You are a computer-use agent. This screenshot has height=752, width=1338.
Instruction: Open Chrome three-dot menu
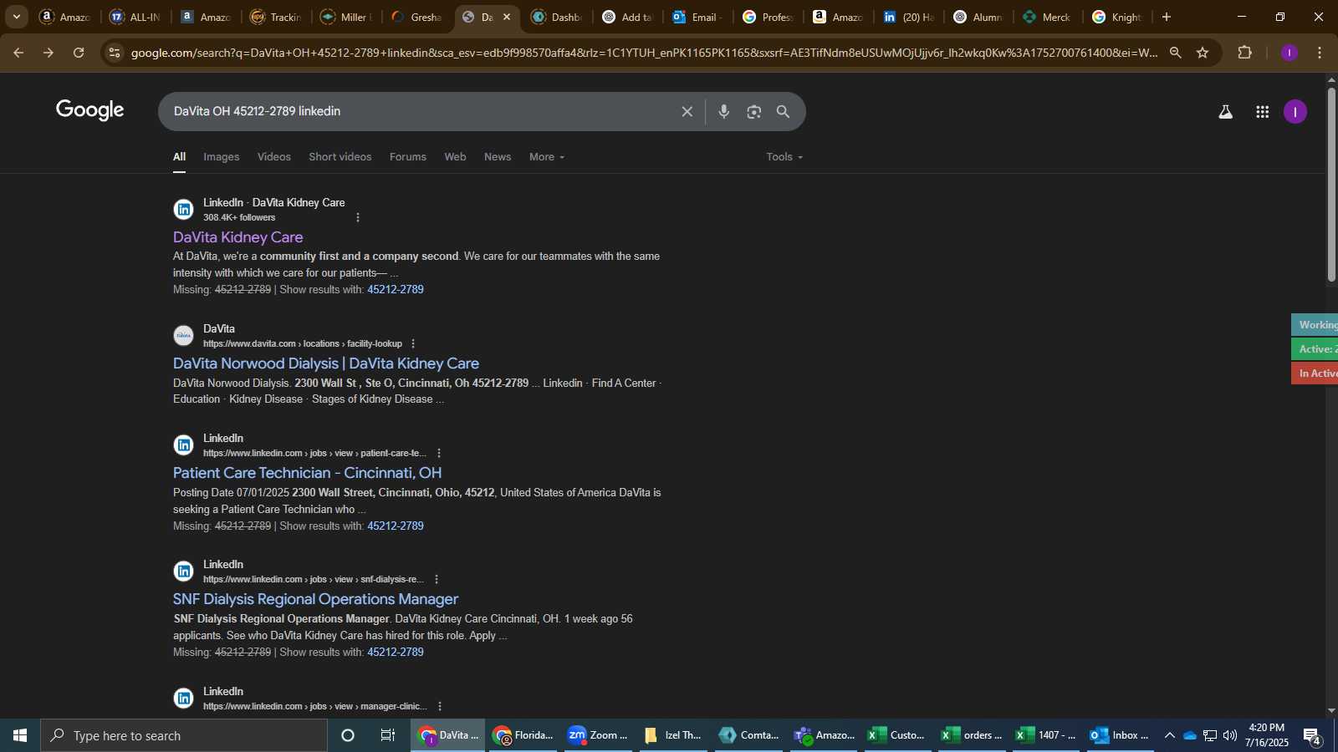[x=1320, y=53]
